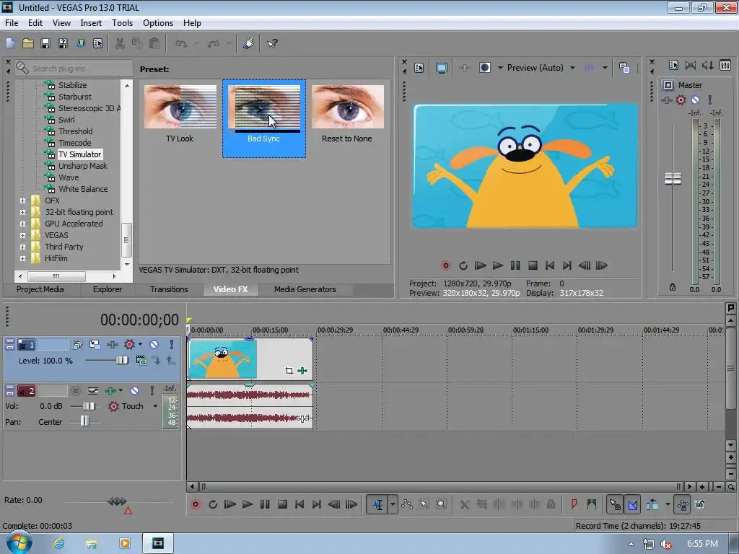Click the Undo arrow toolbar icon
Image resolution: width=739 pixels, height=554 pixels.
click(x=181, y=43)
